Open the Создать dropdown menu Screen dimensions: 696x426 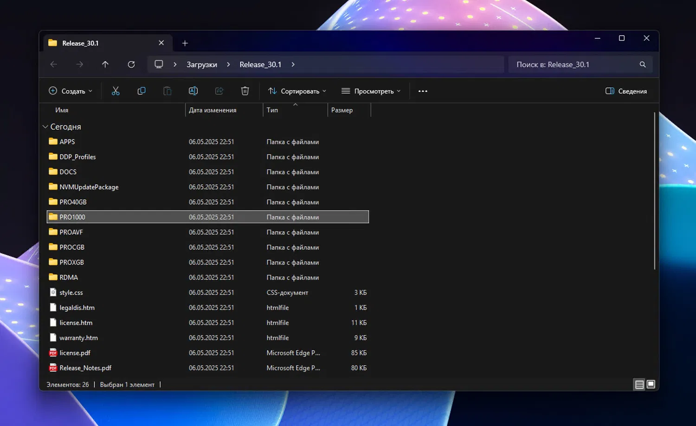coord(71,91)
